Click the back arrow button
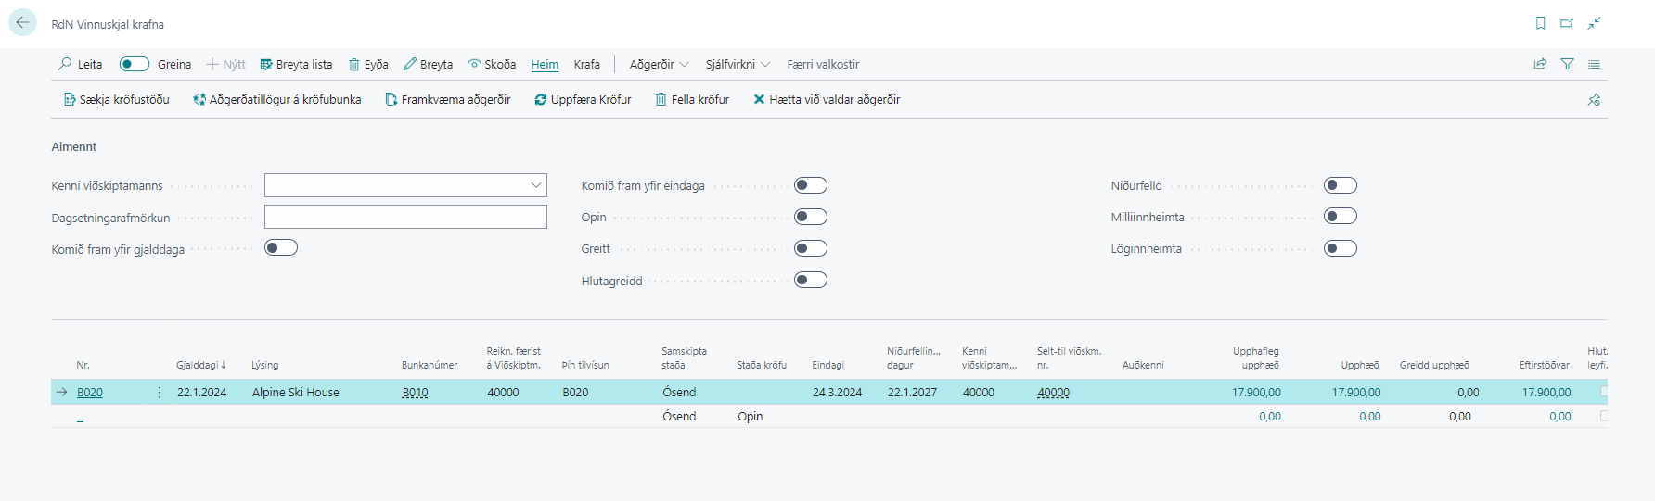 click(x=23, y=23)
